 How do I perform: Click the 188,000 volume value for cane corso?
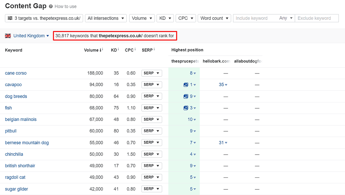95,73
